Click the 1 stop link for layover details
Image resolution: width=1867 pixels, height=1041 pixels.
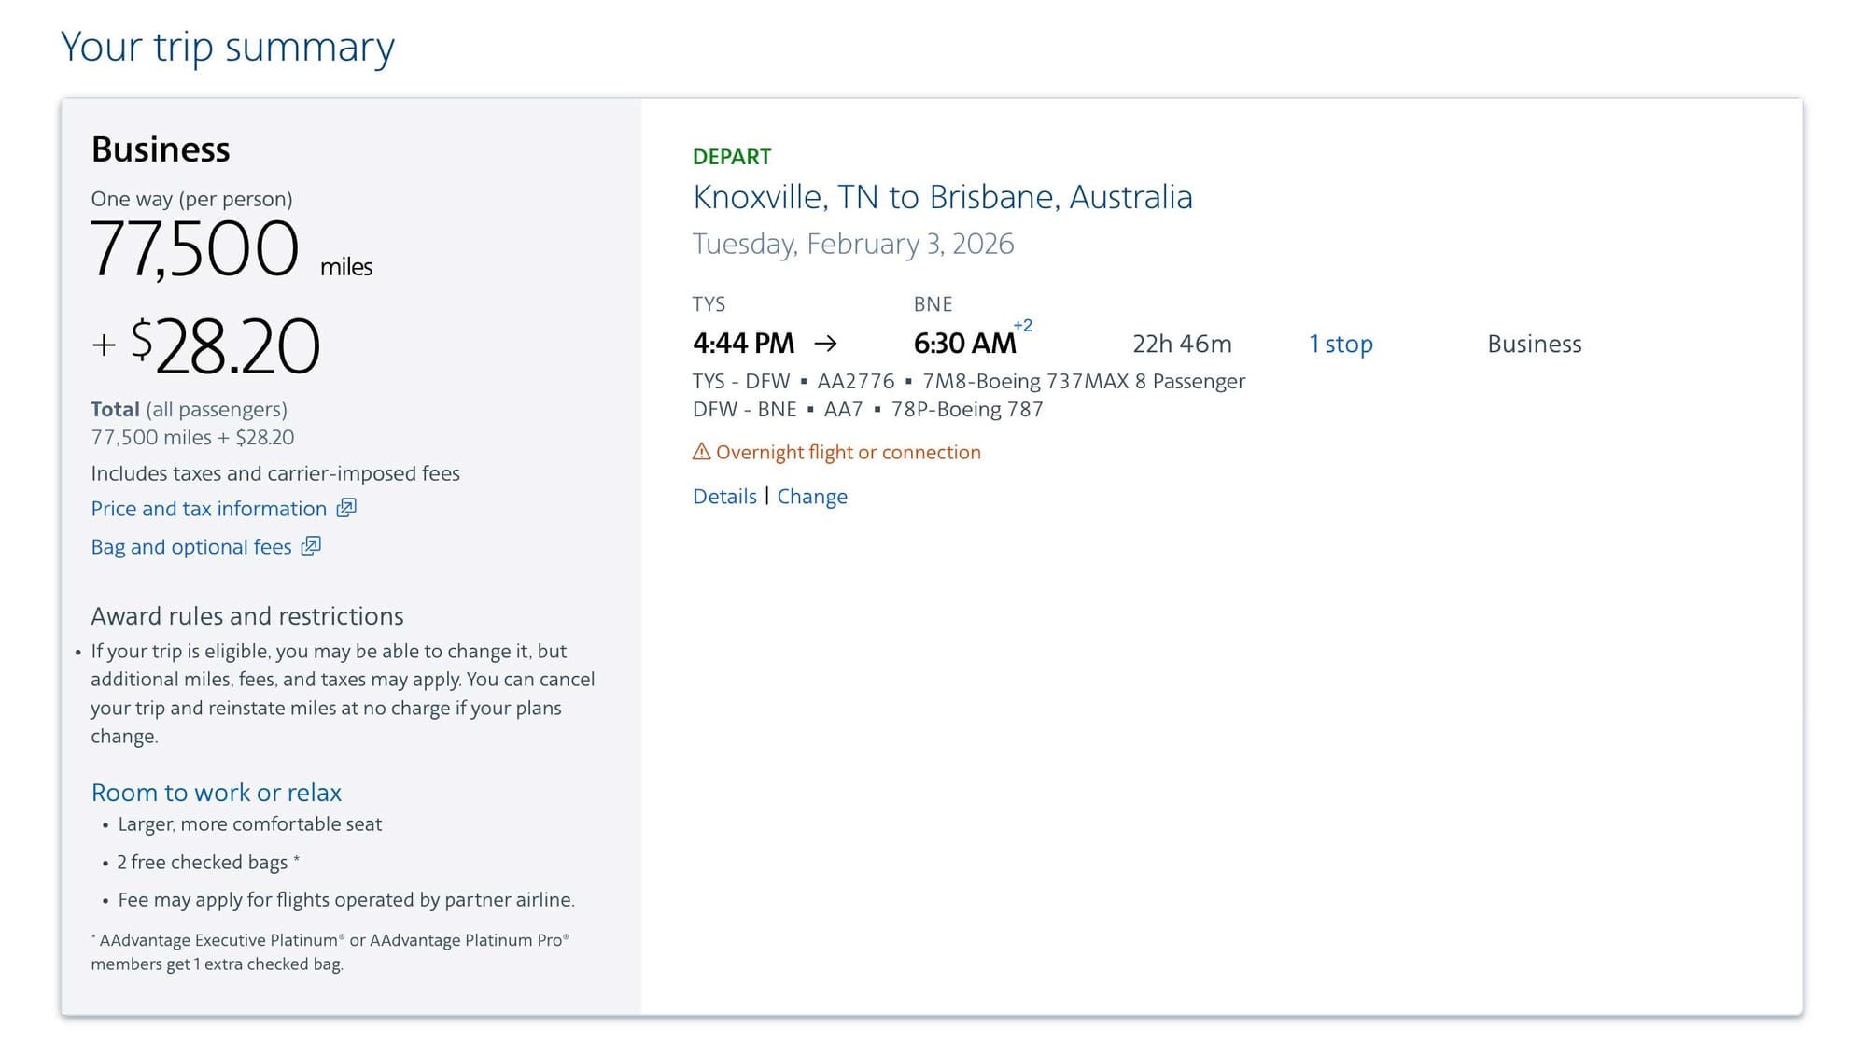(x=1341, y=344)
